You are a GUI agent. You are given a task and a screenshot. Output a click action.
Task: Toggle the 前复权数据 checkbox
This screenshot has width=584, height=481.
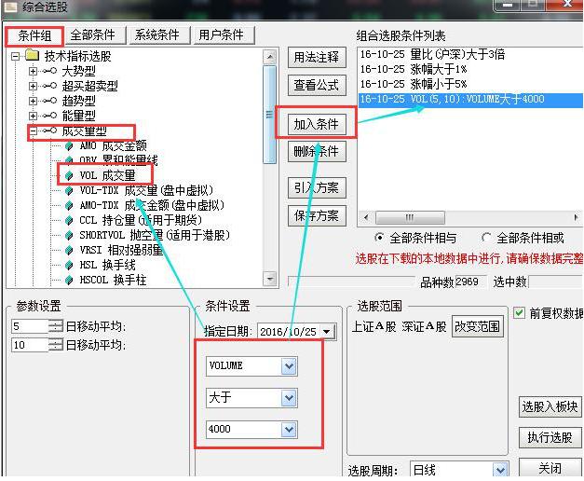click(519, 313)
